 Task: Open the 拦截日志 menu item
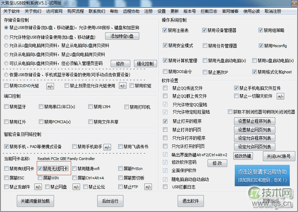coord(209,11)
